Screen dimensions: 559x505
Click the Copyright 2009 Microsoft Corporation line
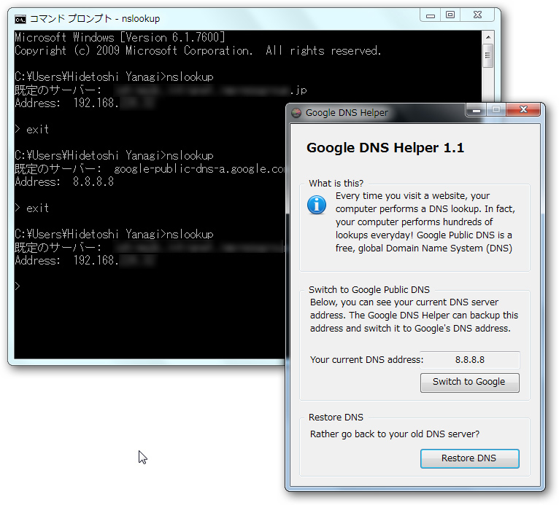[x=198, y=51]
